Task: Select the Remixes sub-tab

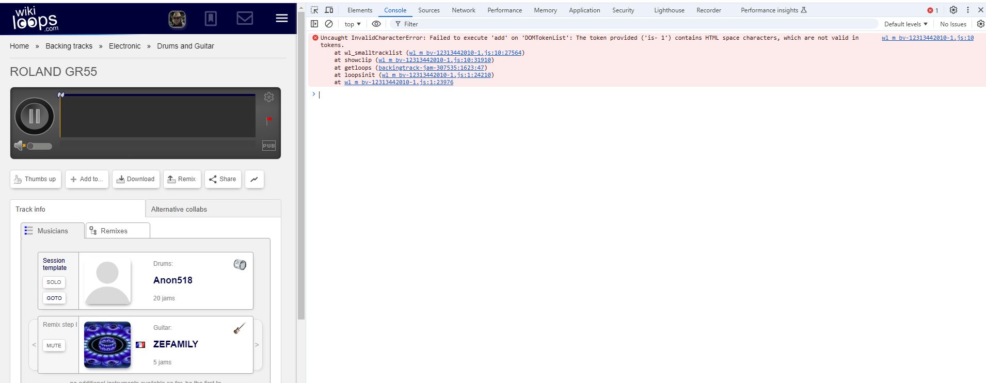Action: coord(118,231)
